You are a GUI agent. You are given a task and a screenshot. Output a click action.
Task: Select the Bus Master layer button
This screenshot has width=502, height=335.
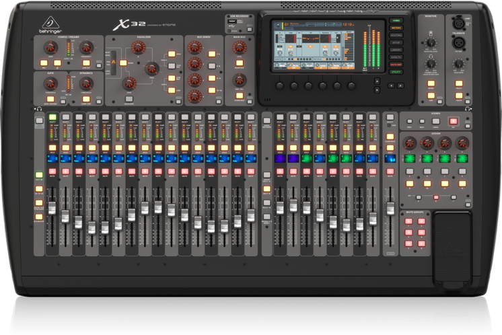pyautogui.click(x=39, y=217)
